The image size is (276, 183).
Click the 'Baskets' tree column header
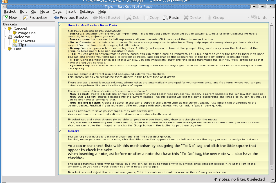[x=29, y=24]
